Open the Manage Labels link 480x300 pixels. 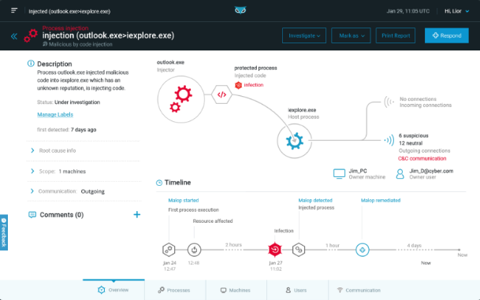(55, 115)
